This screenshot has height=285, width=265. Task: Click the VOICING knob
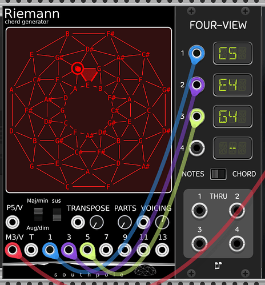click(162, 222)
